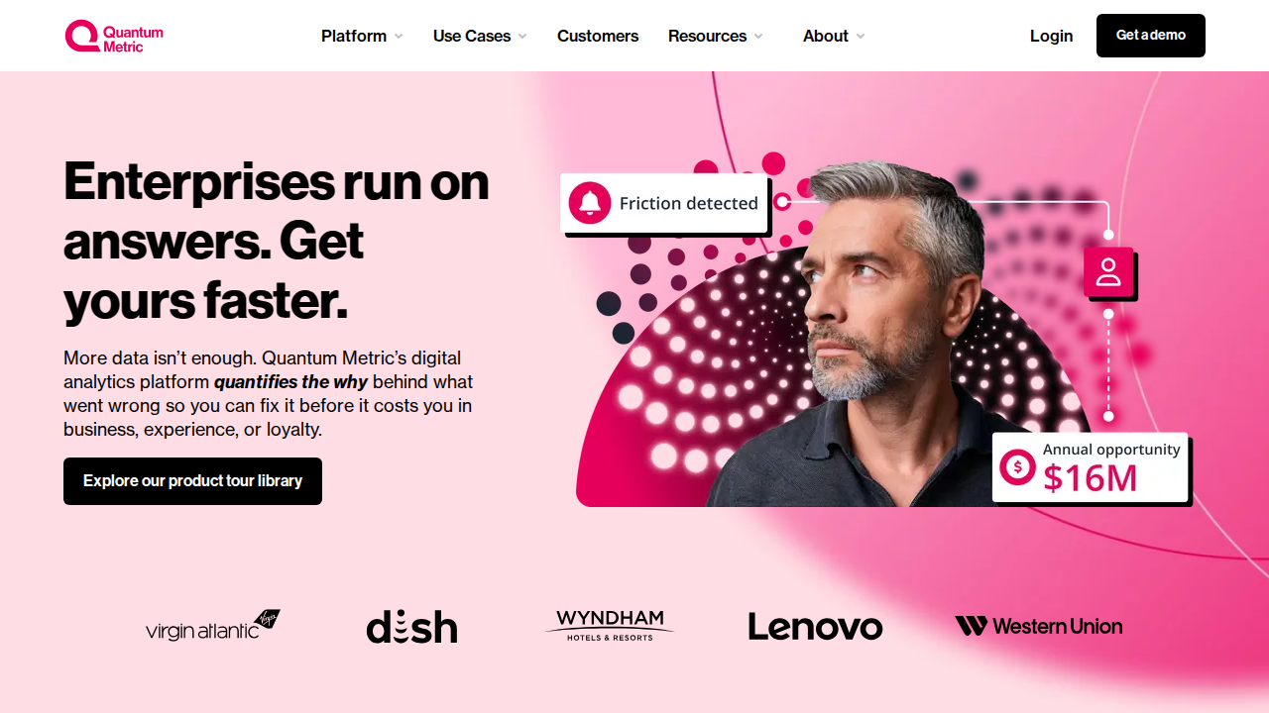Select the Login link
The width and height of the screenshot is (1269, 713).
[1051, 36]
